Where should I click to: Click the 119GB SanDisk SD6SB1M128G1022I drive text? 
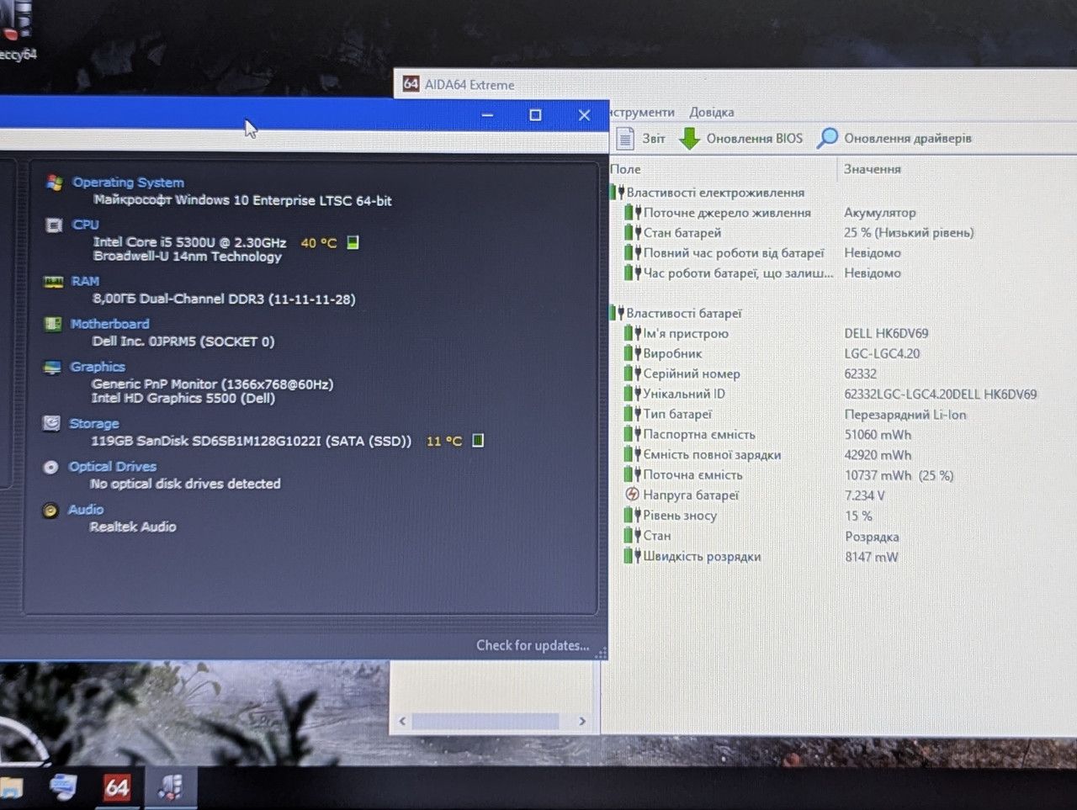point(252,441)
